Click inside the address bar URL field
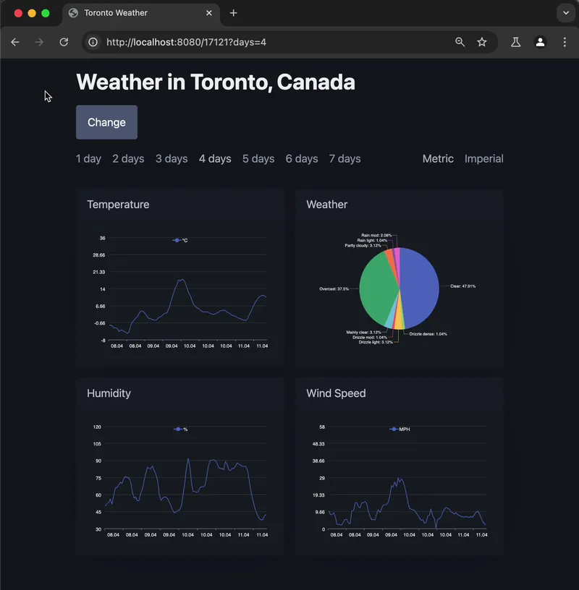The width and height of the screenshot is (579, 590). point(217,42)
